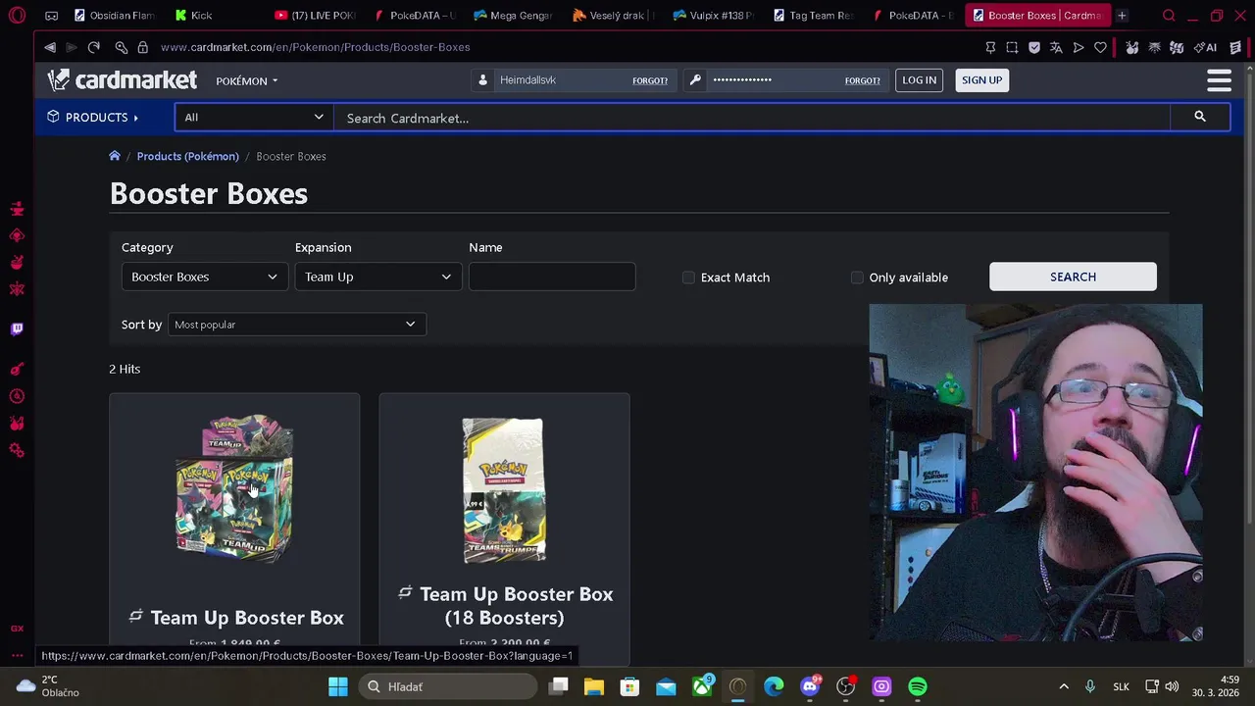
Task: Open Team Up Booster Box (18 Boosters) link
Action: tap(517, 606)
